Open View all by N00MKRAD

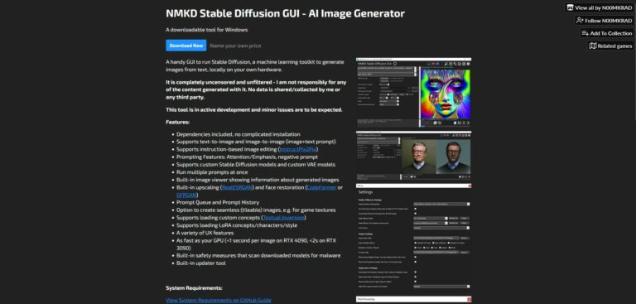coord(600,7)
